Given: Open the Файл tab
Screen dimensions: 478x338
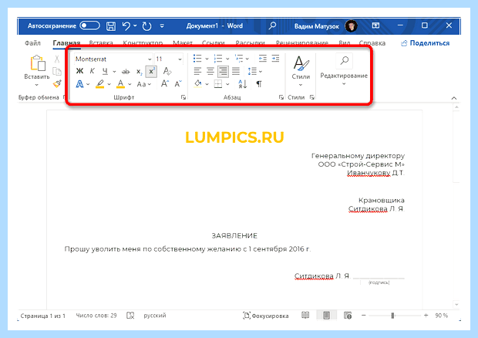Looking at the screenshot, I should [x=32, y=43].
